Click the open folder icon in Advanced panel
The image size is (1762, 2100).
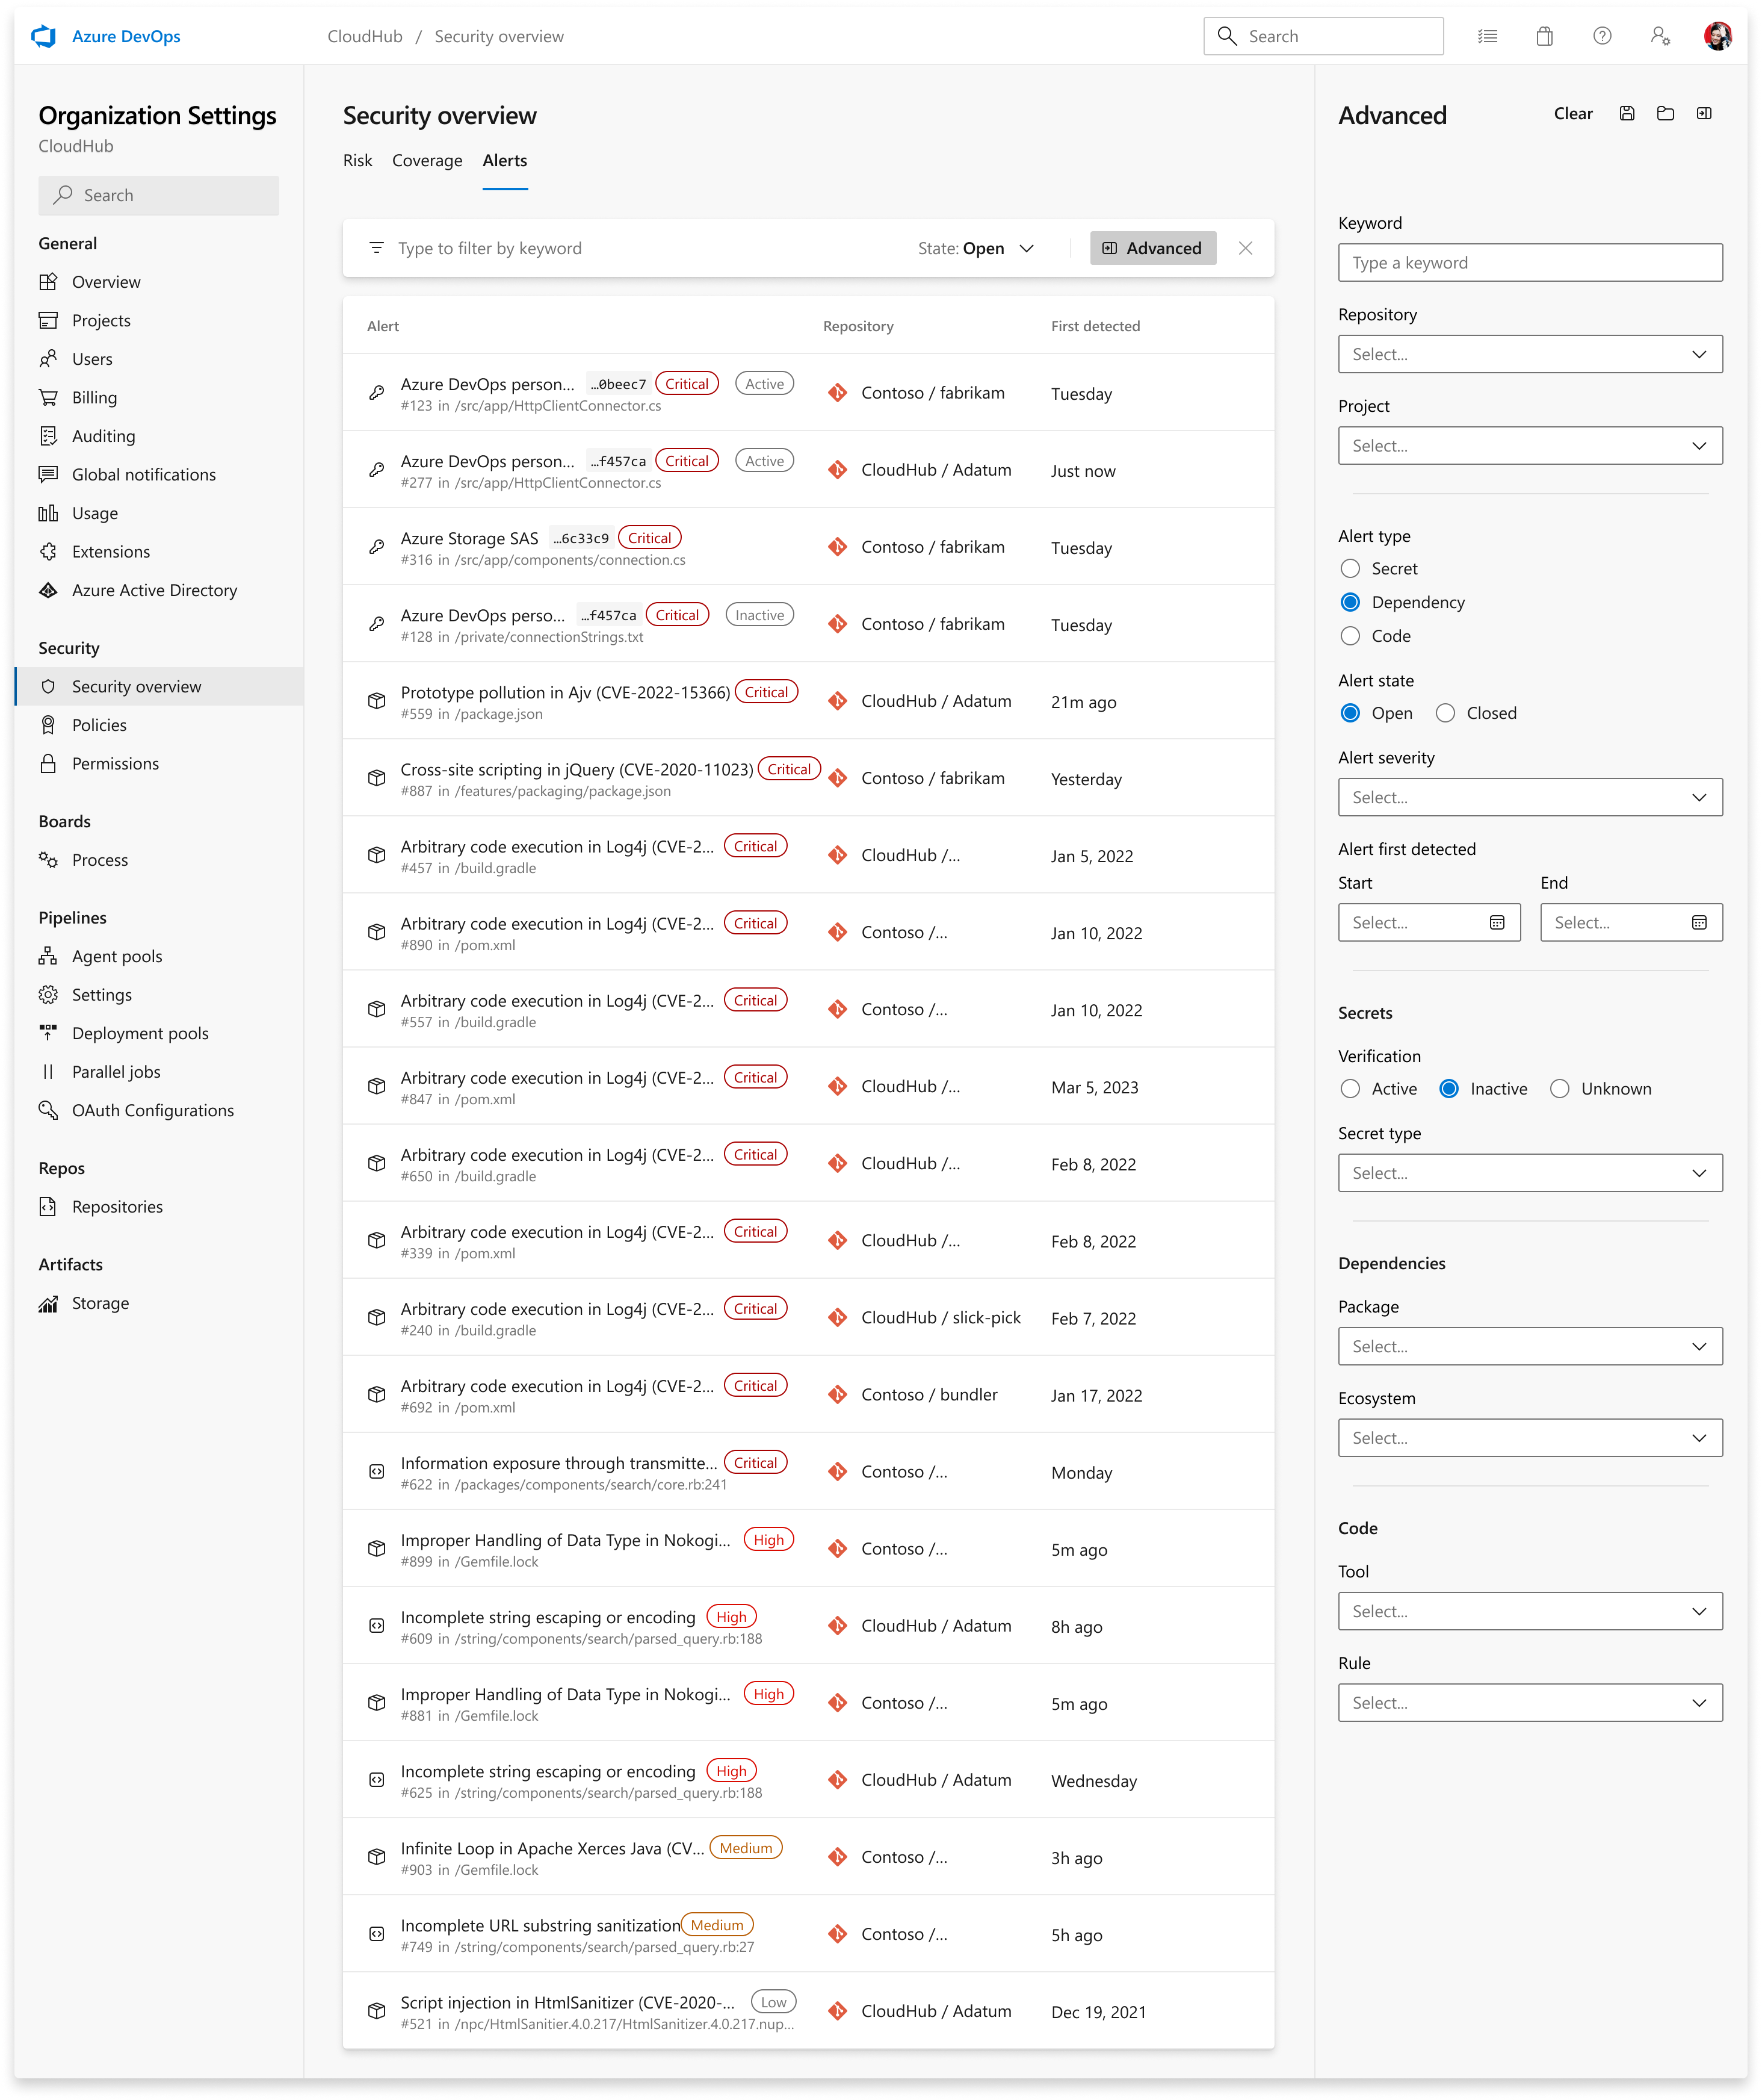pyautogui.click(x=1665, y=114)
